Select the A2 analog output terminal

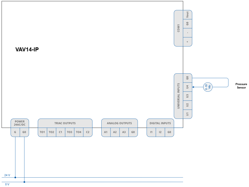[115, 132]
